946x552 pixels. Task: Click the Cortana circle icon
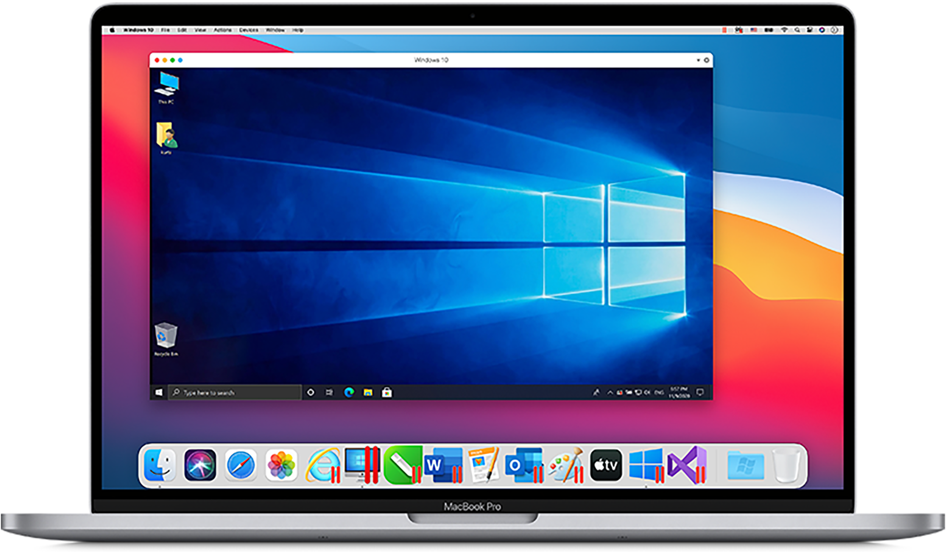[311, 392]
